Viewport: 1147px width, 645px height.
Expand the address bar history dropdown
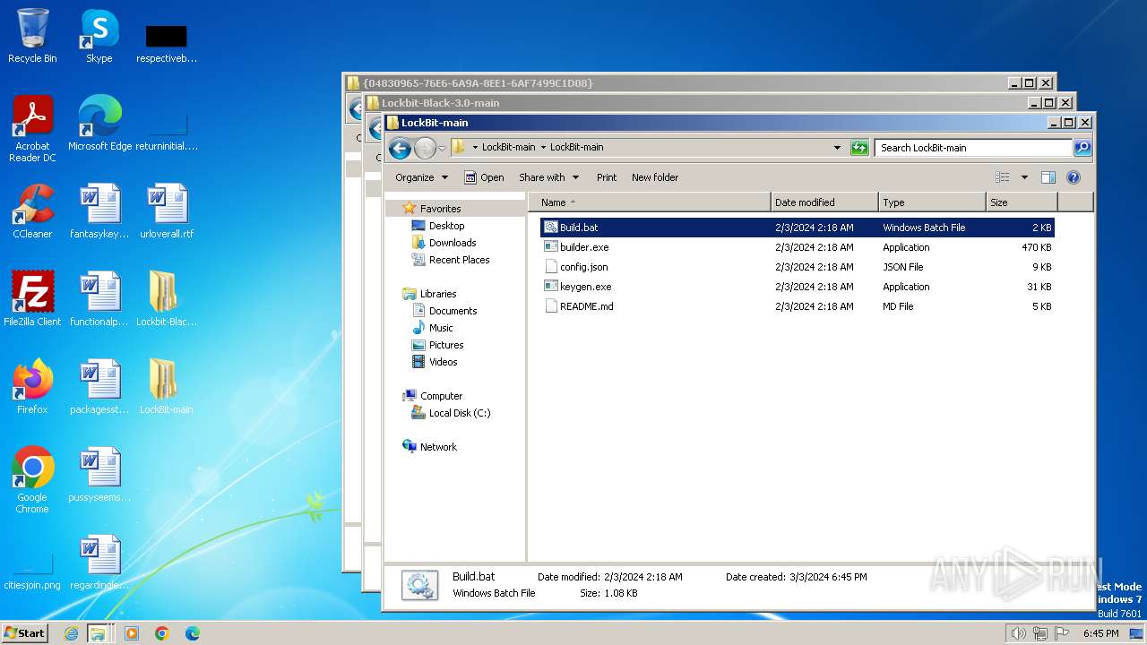coord(837,148)
